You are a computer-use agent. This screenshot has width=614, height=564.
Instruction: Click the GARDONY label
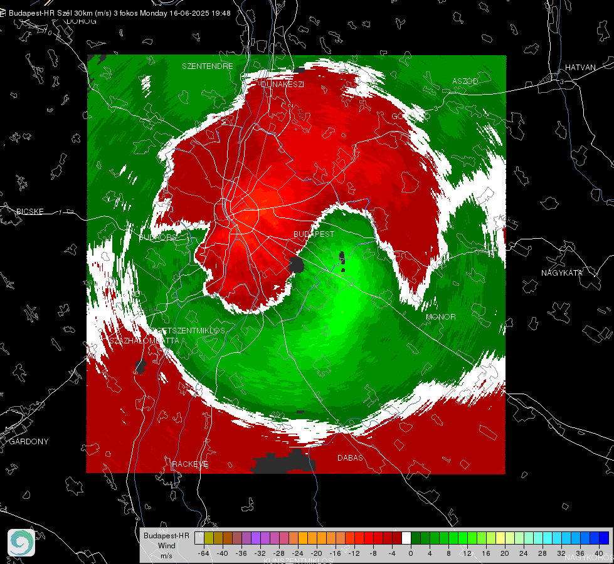tap(29, 442)
